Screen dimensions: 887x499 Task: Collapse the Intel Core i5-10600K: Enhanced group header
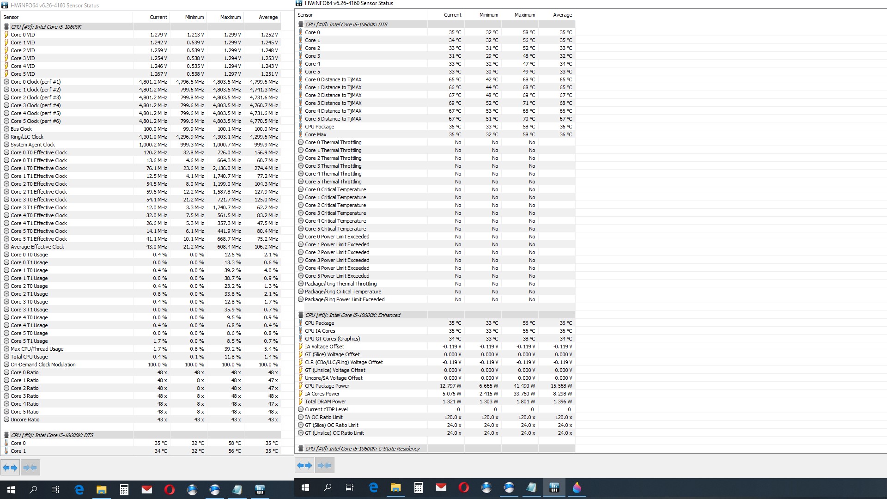pos(352,315)
